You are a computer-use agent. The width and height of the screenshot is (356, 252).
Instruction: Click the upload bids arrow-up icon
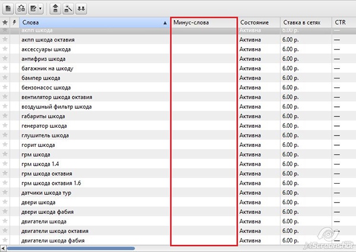pos(55,9)
